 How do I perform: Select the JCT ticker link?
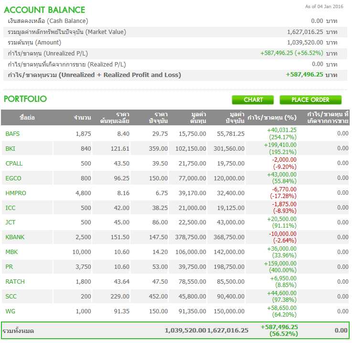click(x=10, y=222)
